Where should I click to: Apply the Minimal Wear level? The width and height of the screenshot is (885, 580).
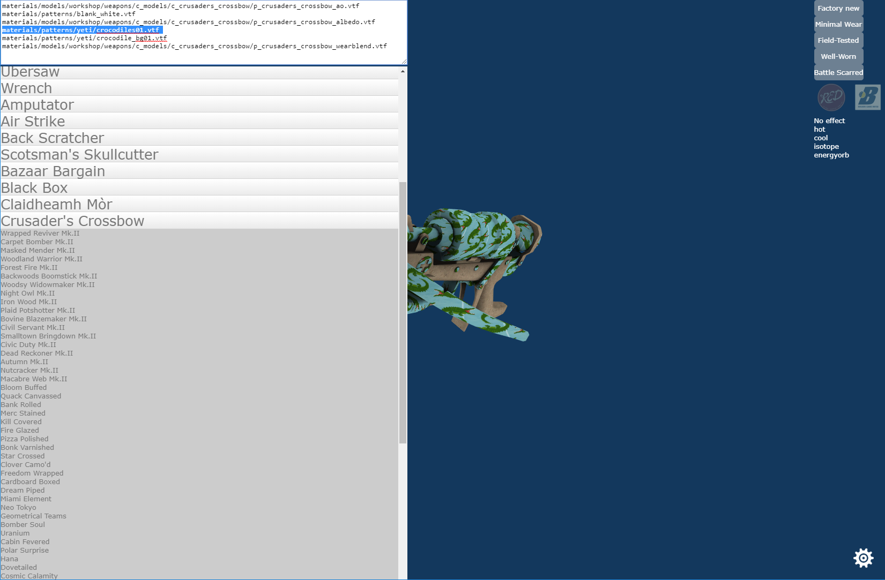pyautogui.click(x=838, y=24)
